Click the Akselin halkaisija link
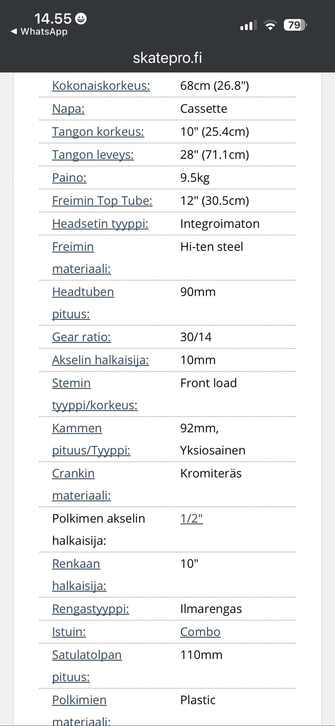This screenshot has height=726, width=335. tap(100, 360)
